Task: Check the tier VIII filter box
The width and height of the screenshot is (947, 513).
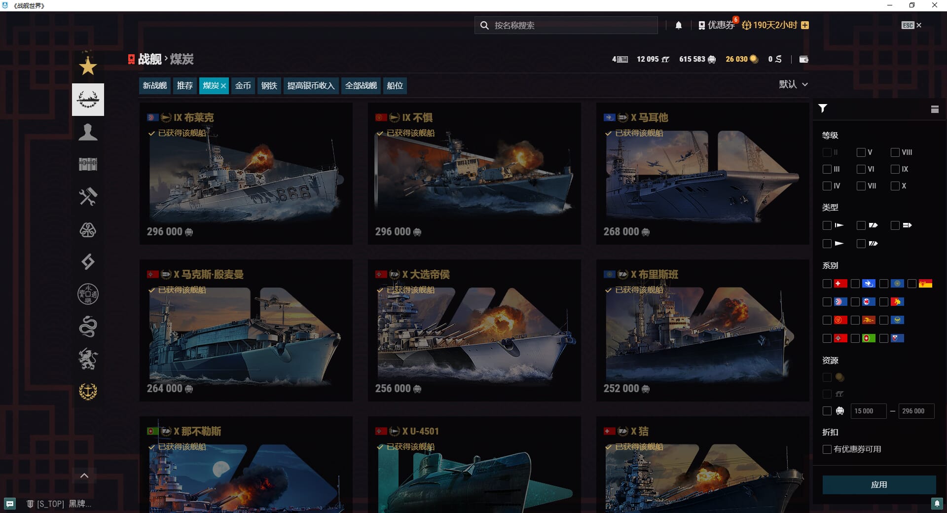Action: point(895,152)
